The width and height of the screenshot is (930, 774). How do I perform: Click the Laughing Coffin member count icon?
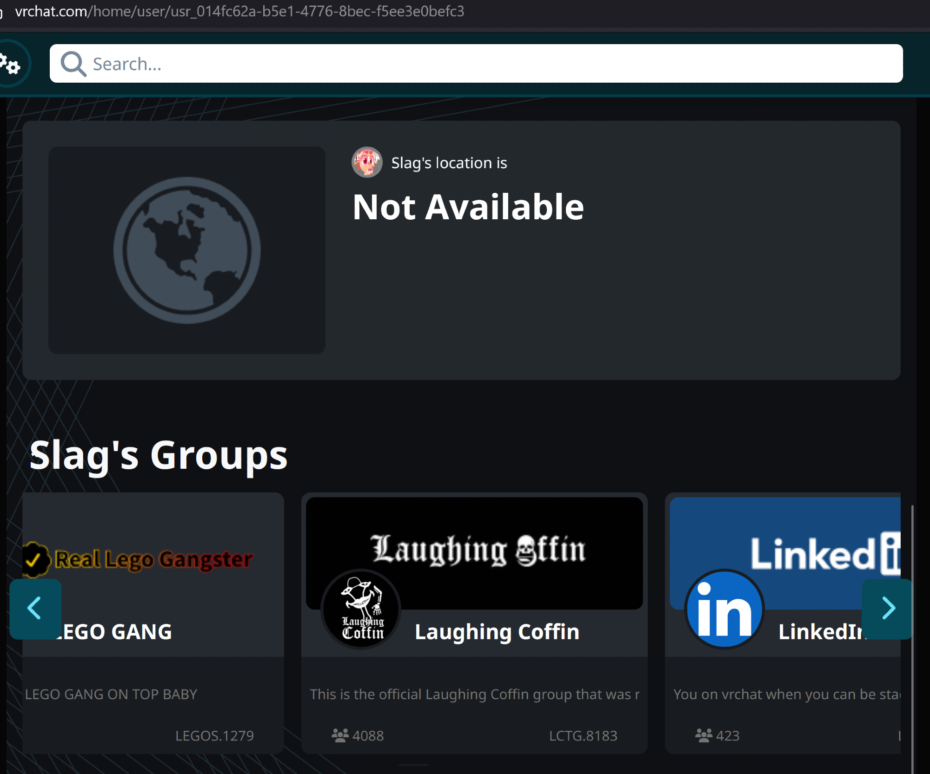[340, 735]
